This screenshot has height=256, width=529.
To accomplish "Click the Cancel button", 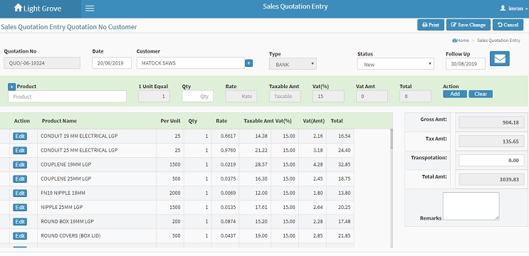I will point(508,25).
